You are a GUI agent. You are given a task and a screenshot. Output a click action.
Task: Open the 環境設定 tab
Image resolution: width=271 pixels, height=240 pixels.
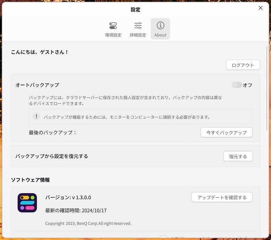point(113,29)
